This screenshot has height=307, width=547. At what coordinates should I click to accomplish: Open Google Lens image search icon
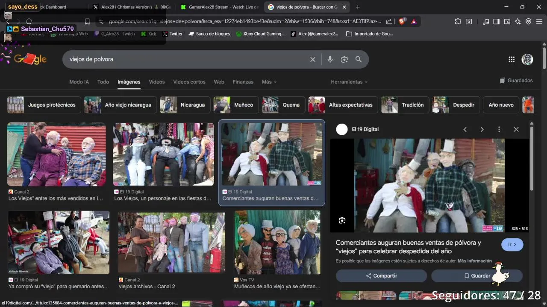[344, 59]
